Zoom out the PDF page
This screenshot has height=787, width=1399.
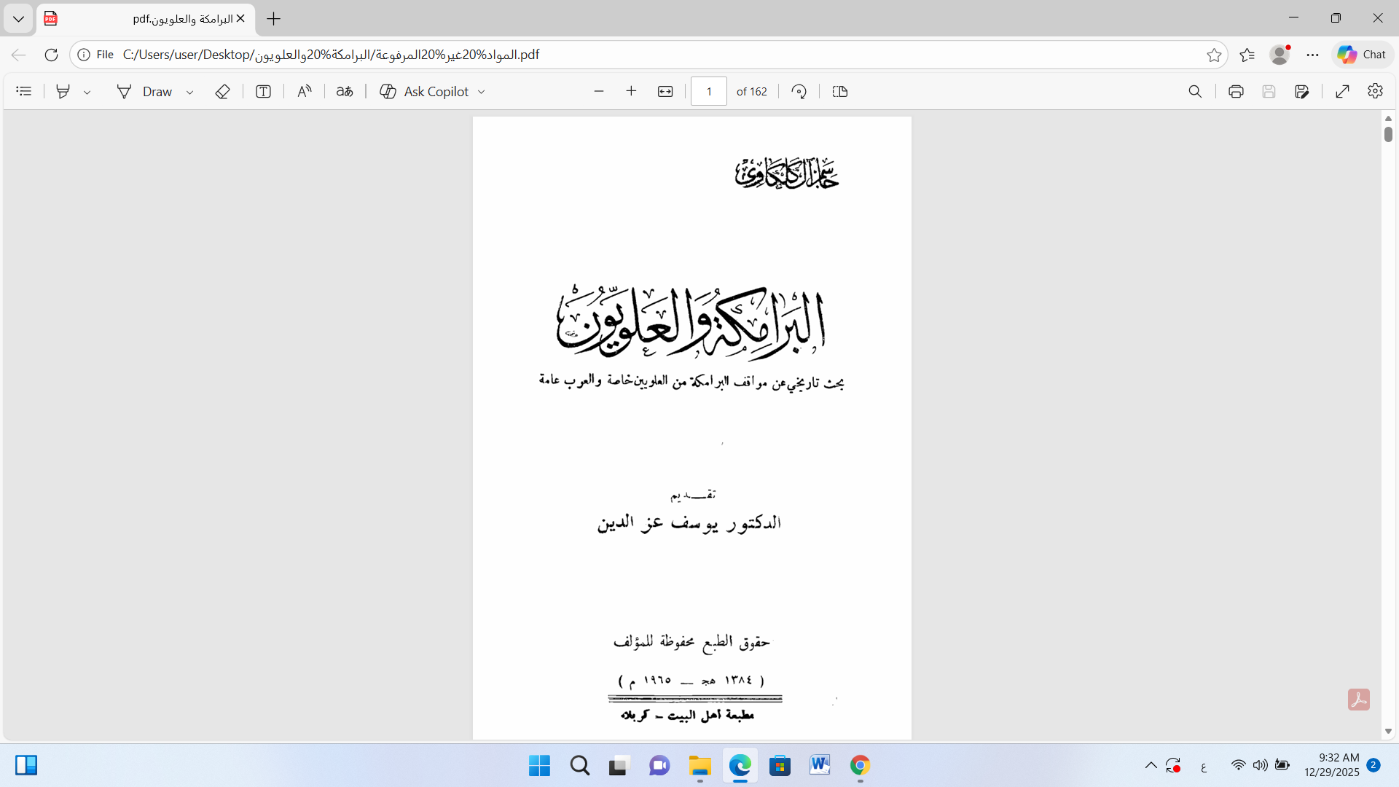pos(599,91)
